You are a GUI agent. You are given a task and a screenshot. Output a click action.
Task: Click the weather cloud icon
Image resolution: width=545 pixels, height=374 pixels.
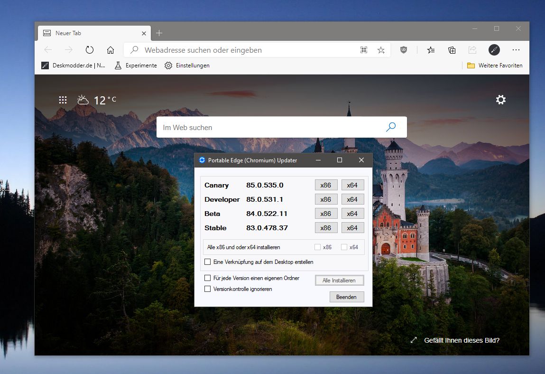click(83, 100)
